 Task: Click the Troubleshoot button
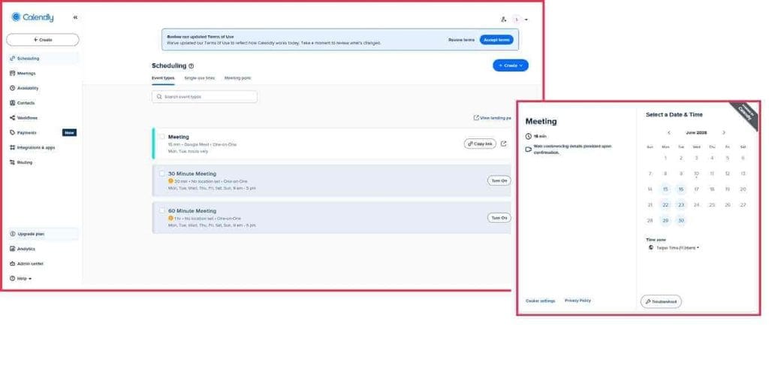[x=661, y=301]
